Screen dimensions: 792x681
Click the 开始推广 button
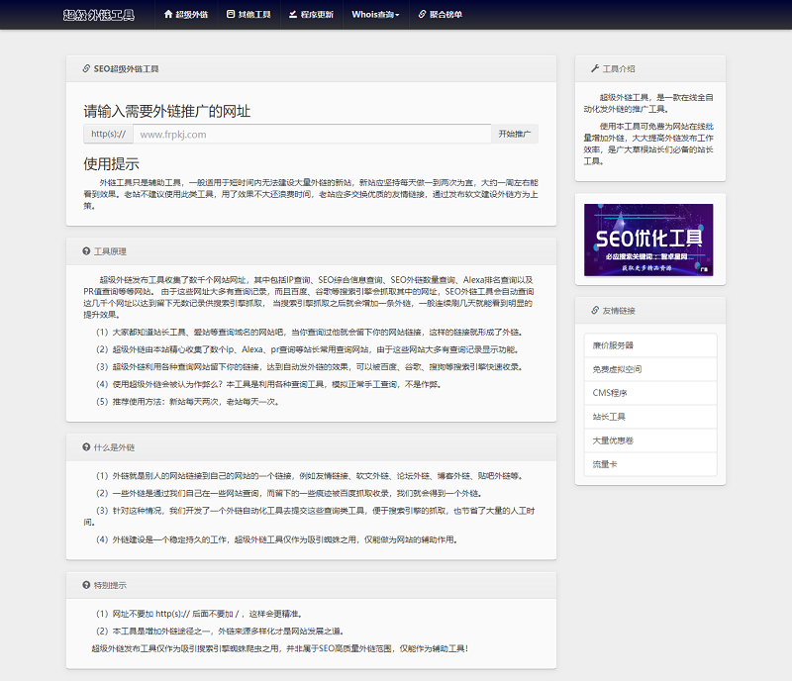514,134
